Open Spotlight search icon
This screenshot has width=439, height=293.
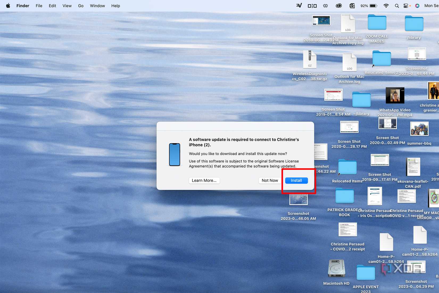[397, 6]
